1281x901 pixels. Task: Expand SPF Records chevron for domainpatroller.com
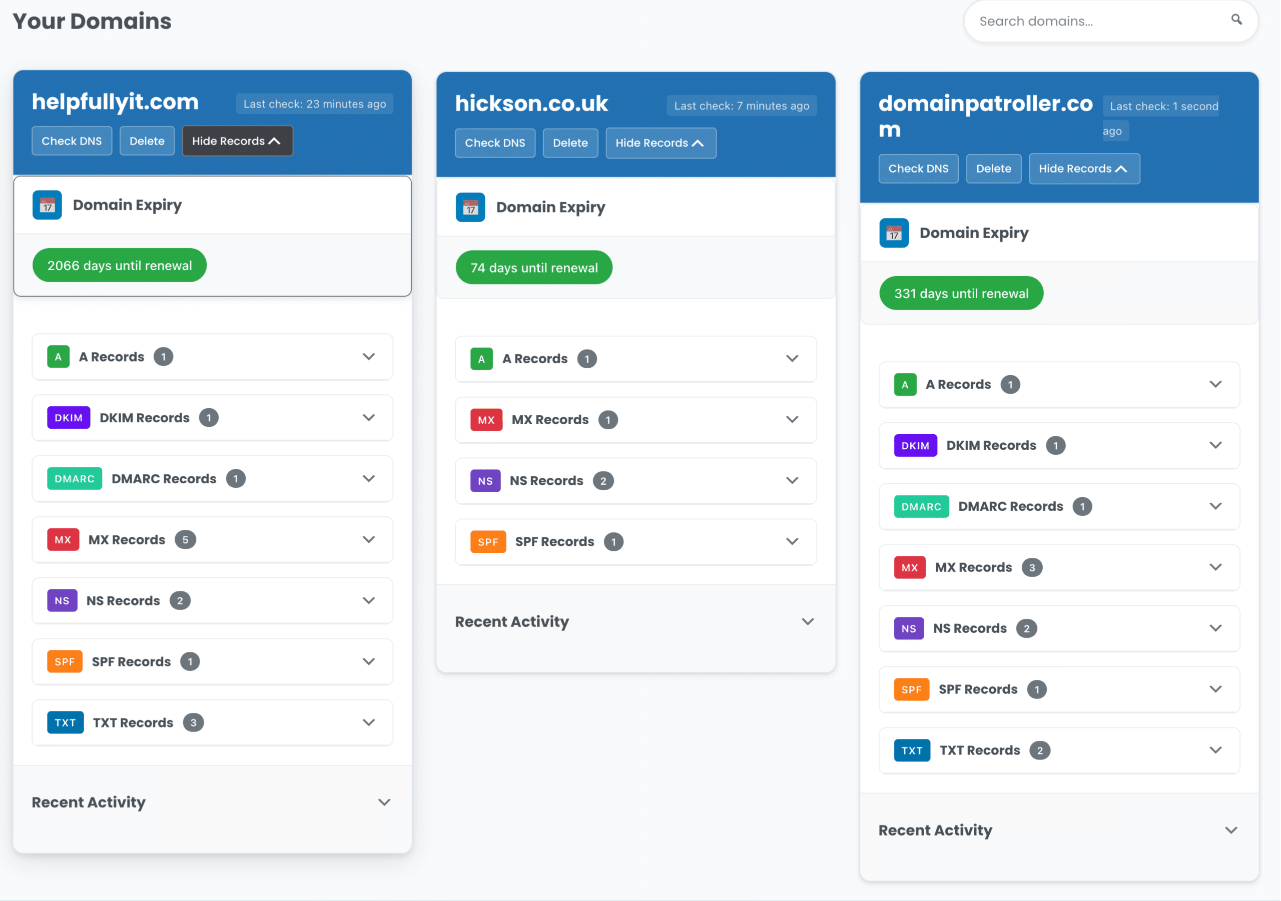coord(1216,689)
